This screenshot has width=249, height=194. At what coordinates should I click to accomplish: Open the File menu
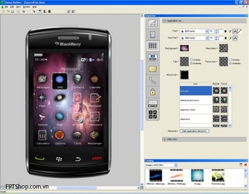[x=6, y=7]
